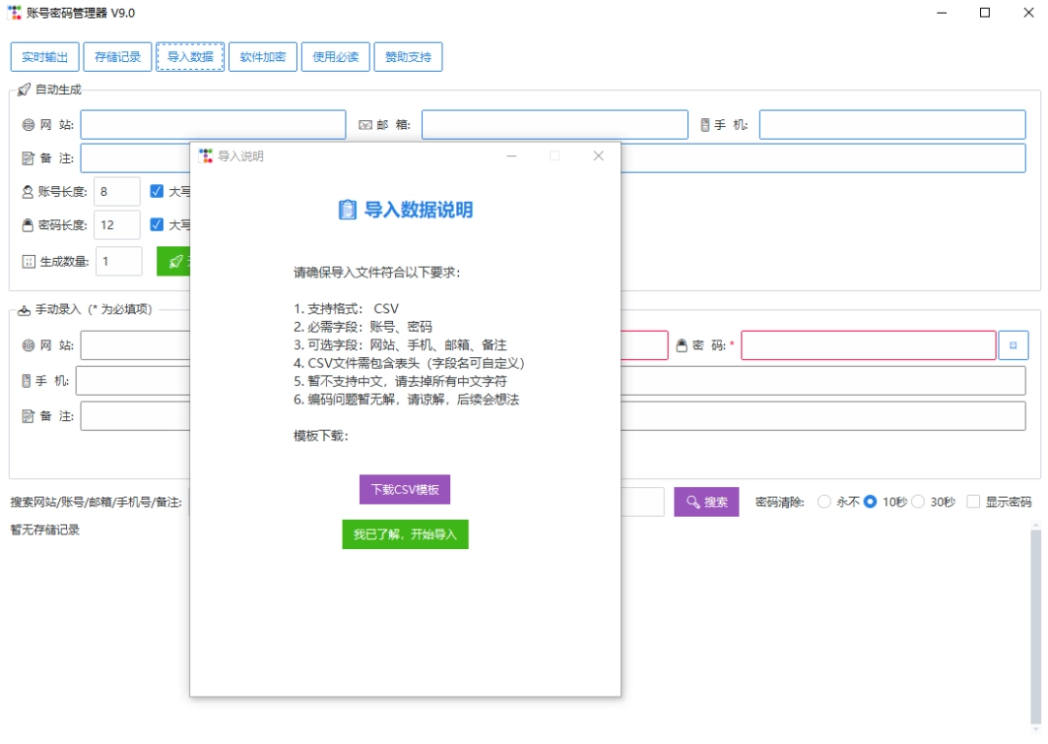Click the rocket icon beside 自动生成

[x=24, y=89]
